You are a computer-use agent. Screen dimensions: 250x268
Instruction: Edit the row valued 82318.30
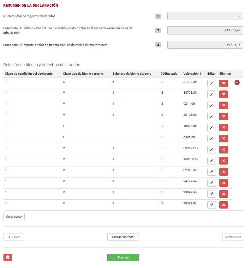211,172
